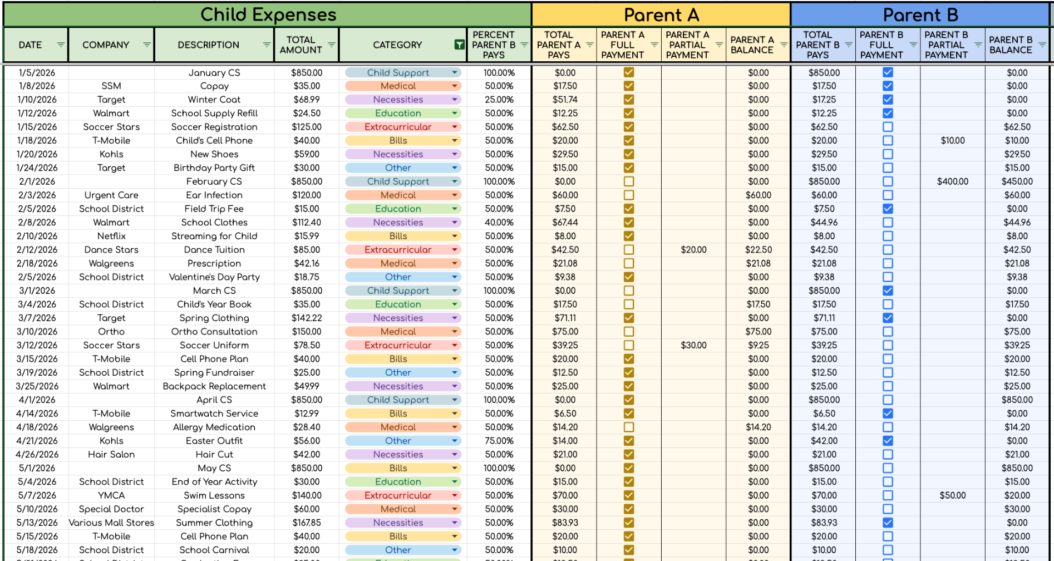
Task: Open Bills category dropdown for May CS
Action: click(x=455, y=468)
